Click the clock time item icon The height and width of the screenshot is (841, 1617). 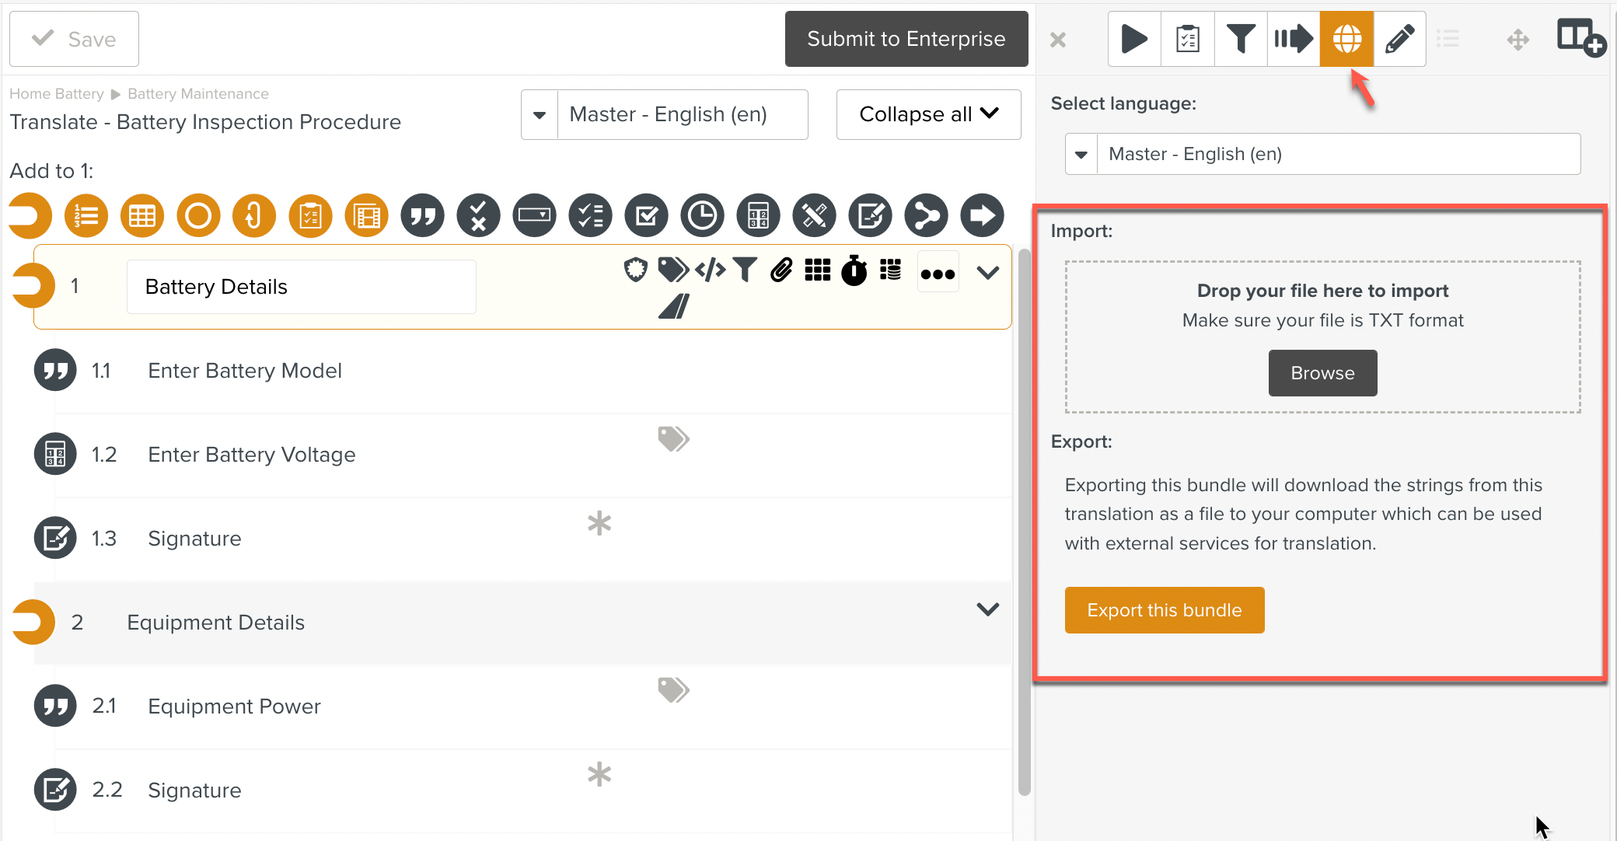702,215
